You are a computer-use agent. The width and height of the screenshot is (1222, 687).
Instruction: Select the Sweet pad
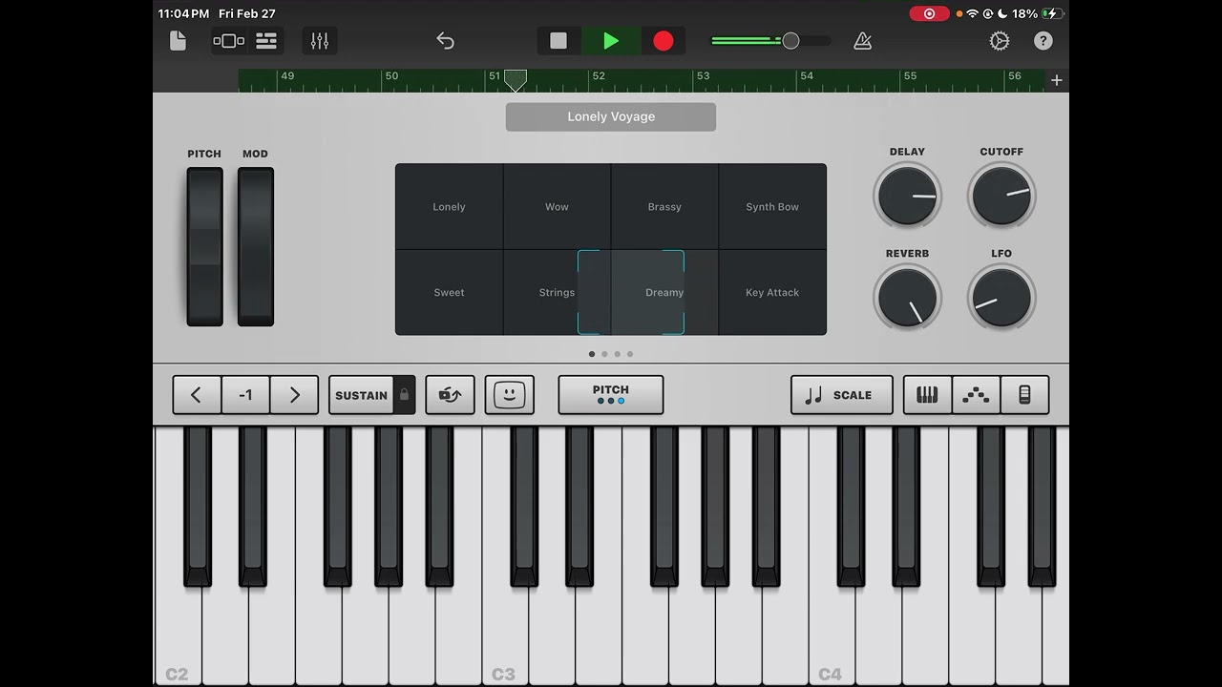pos(449,292)
